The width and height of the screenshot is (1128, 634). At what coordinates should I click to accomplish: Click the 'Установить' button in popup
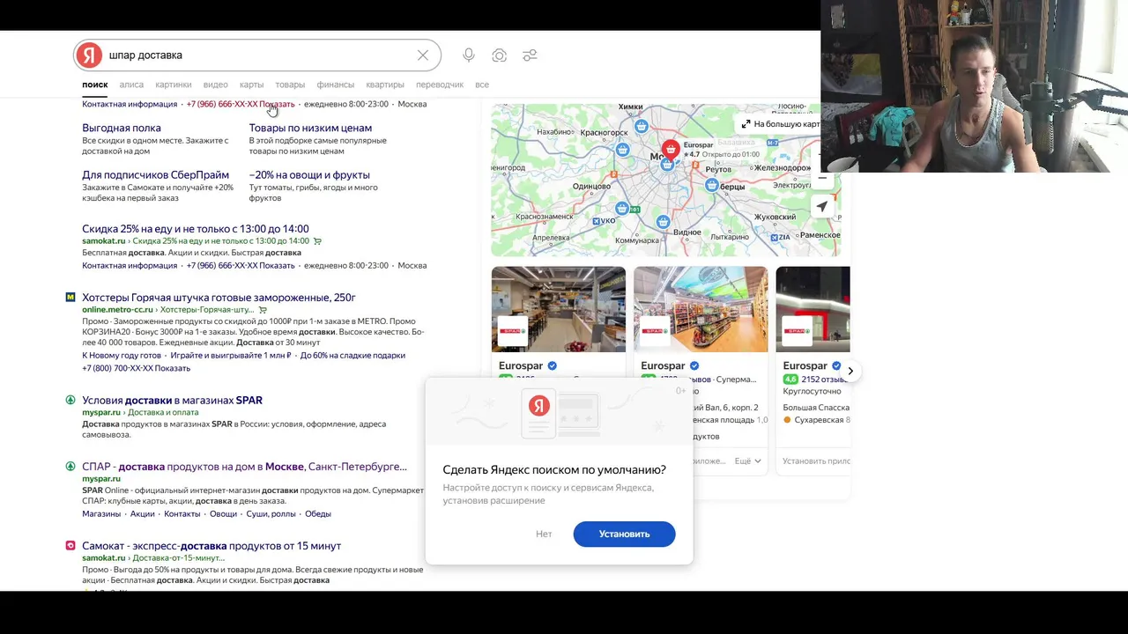point(624,534)
